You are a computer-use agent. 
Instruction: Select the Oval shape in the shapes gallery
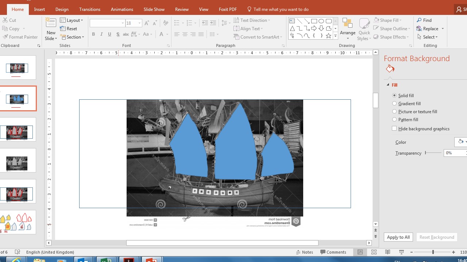(321, 21)
